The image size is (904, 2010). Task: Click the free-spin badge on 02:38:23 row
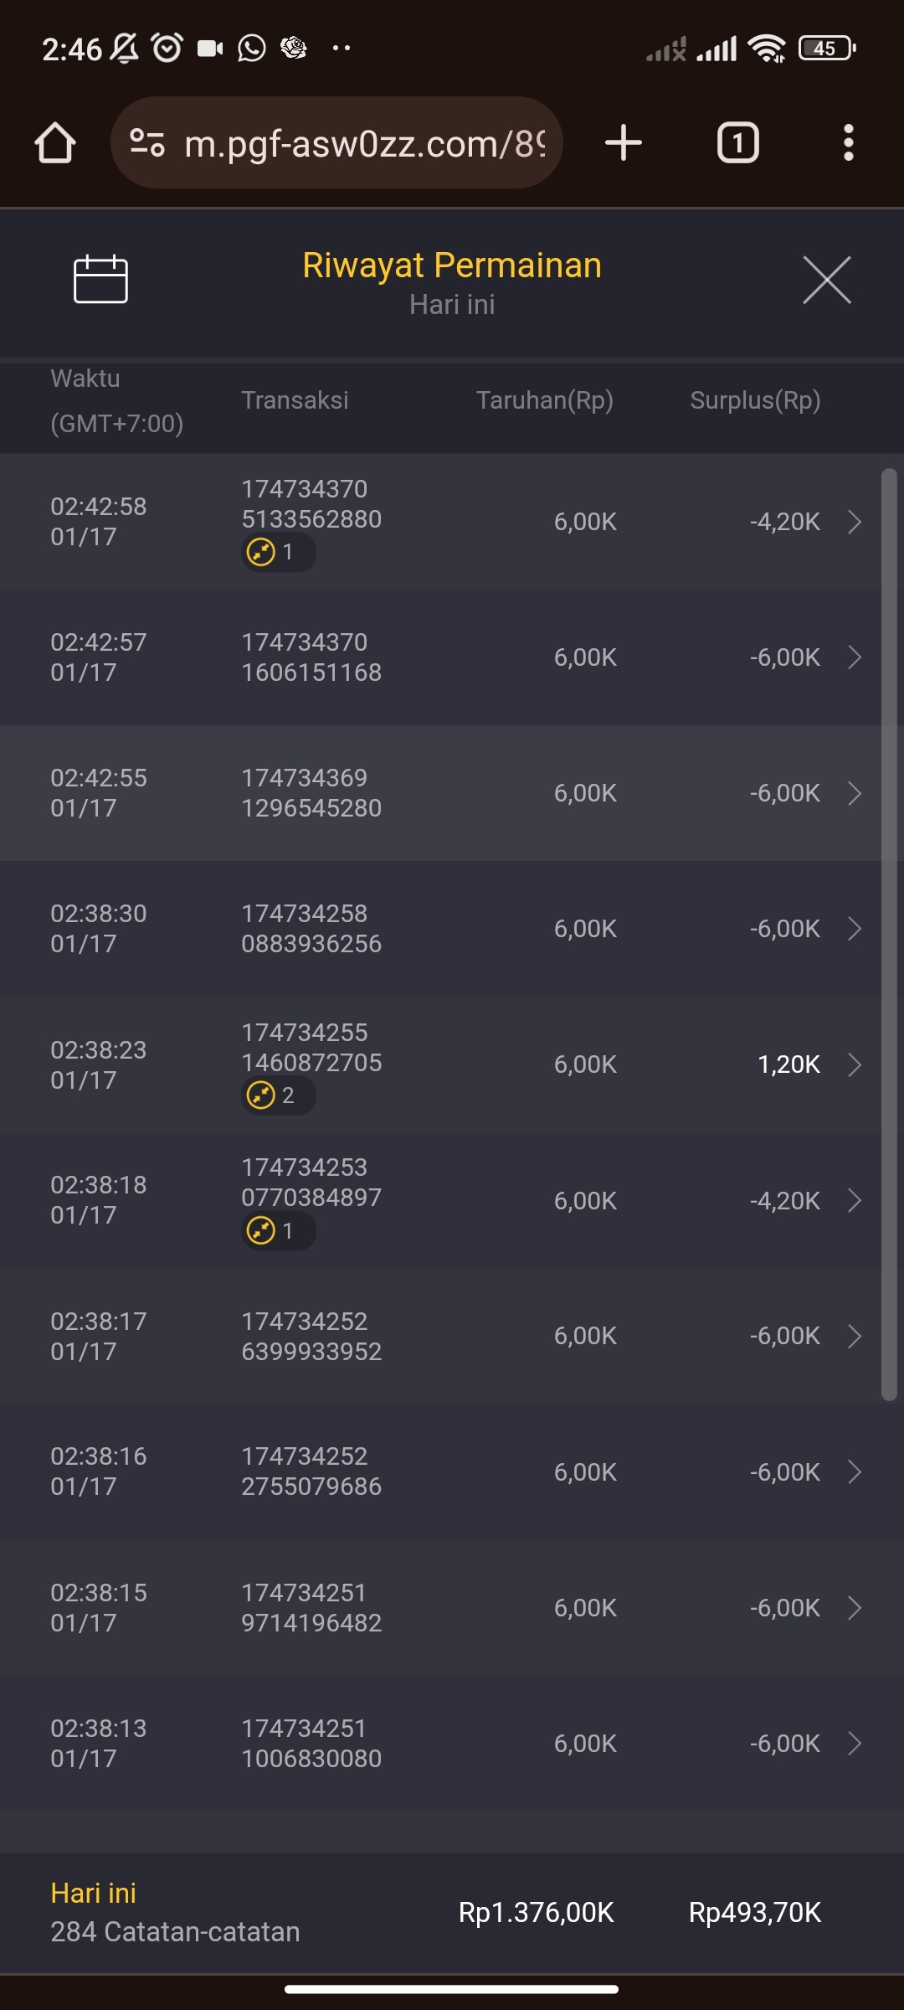[277, 1095]
